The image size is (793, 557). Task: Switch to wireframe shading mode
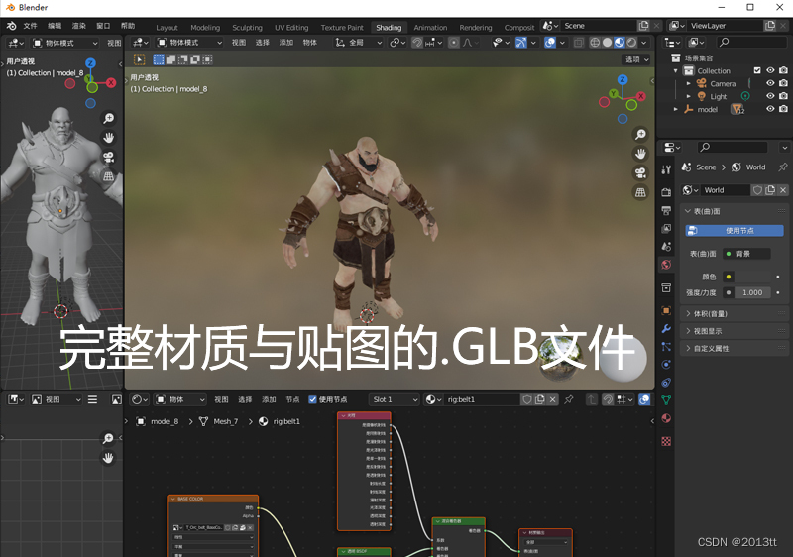click(596, 43)
